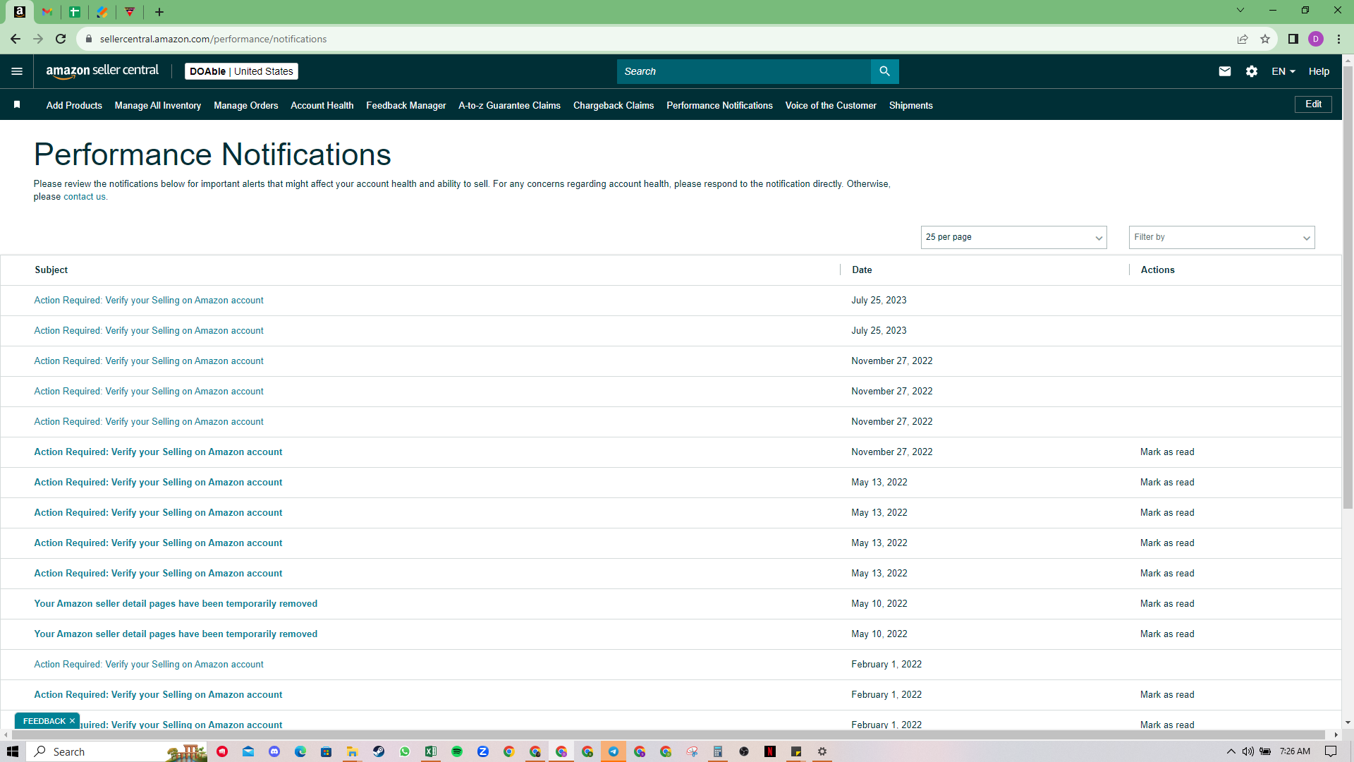Mark November 27, 2022 notification as read

1167,452
